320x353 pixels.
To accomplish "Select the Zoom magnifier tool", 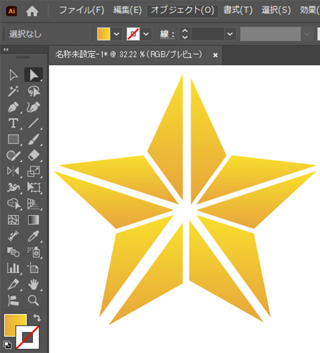I will tap(33, 300).
